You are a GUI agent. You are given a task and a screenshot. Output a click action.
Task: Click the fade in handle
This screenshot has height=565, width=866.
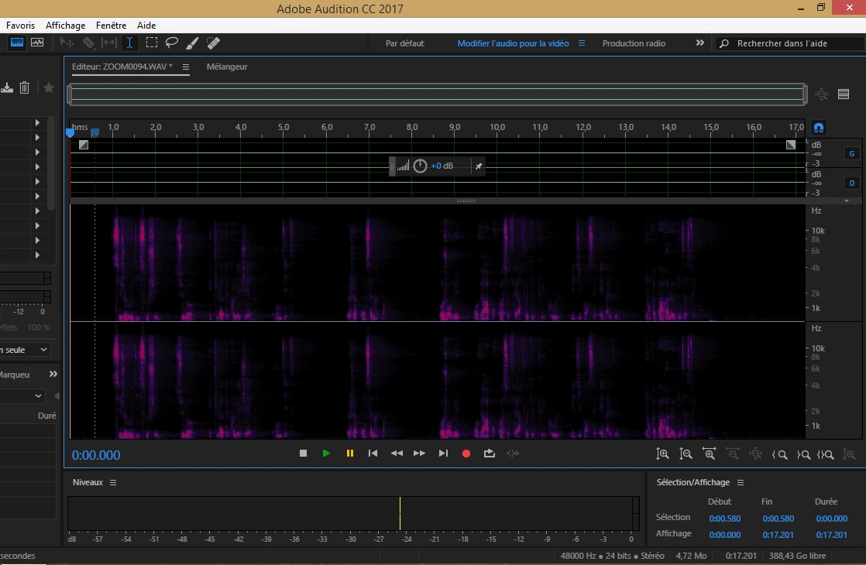pos(84,145)
